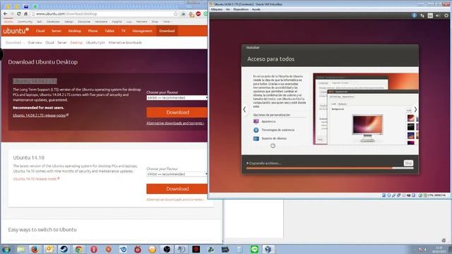The width and height of the screenshot is (452, 254).
Task: Click Apariencia icon in installer slide
Action: coord(256,121)
